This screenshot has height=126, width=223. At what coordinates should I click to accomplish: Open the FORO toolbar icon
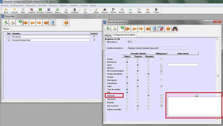coord(139,10)
